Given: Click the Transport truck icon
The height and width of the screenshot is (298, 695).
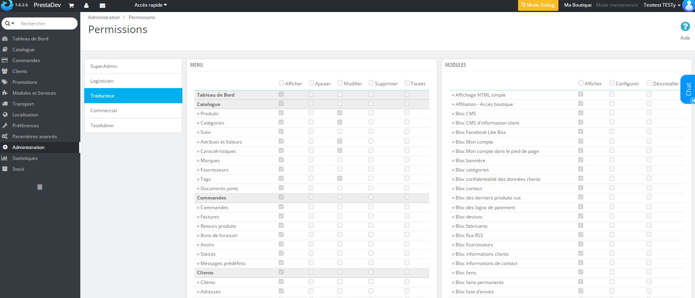Looking at the screenshot, I should [5, 104].
